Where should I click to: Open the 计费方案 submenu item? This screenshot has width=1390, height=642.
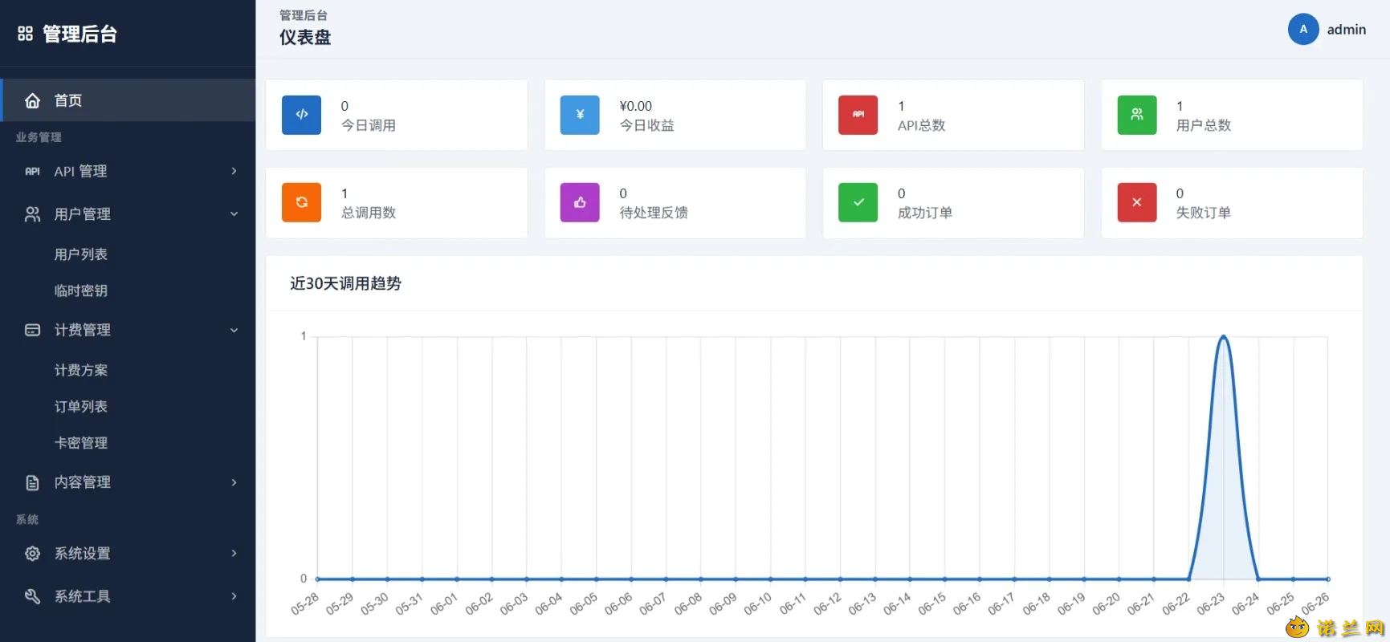pos(80,370)
